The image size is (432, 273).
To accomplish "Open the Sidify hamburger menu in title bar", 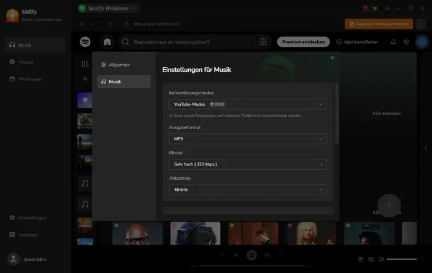I will coord(387,8).
